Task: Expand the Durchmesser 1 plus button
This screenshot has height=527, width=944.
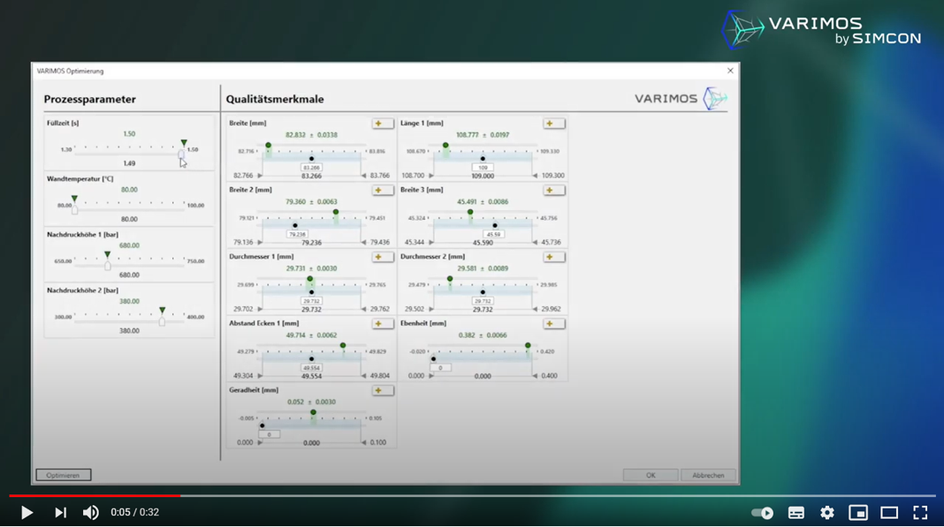Action: tap(383, 257)
